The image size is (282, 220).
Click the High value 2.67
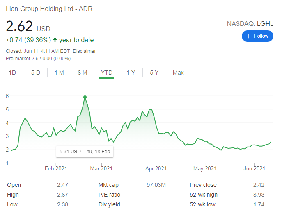point(62,195)
